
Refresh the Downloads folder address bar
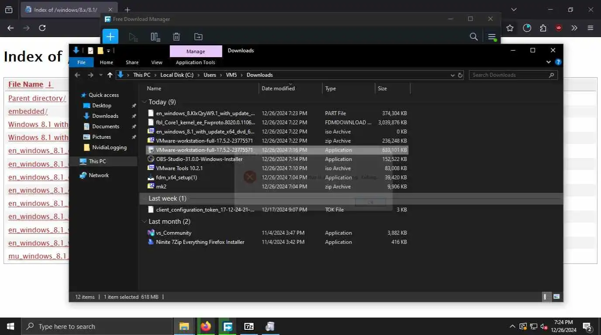460,75
